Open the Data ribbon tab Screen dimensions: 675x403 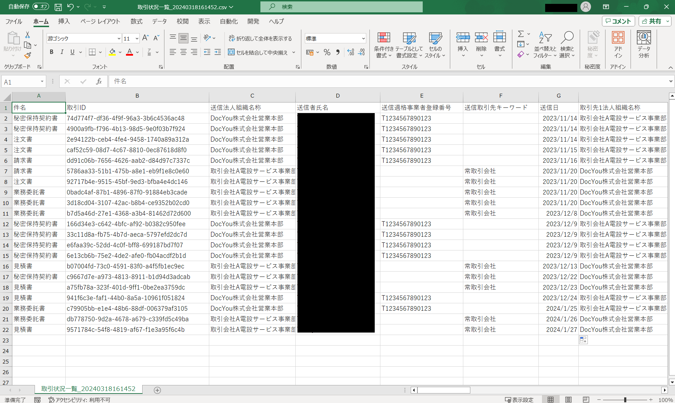(159, 21)
